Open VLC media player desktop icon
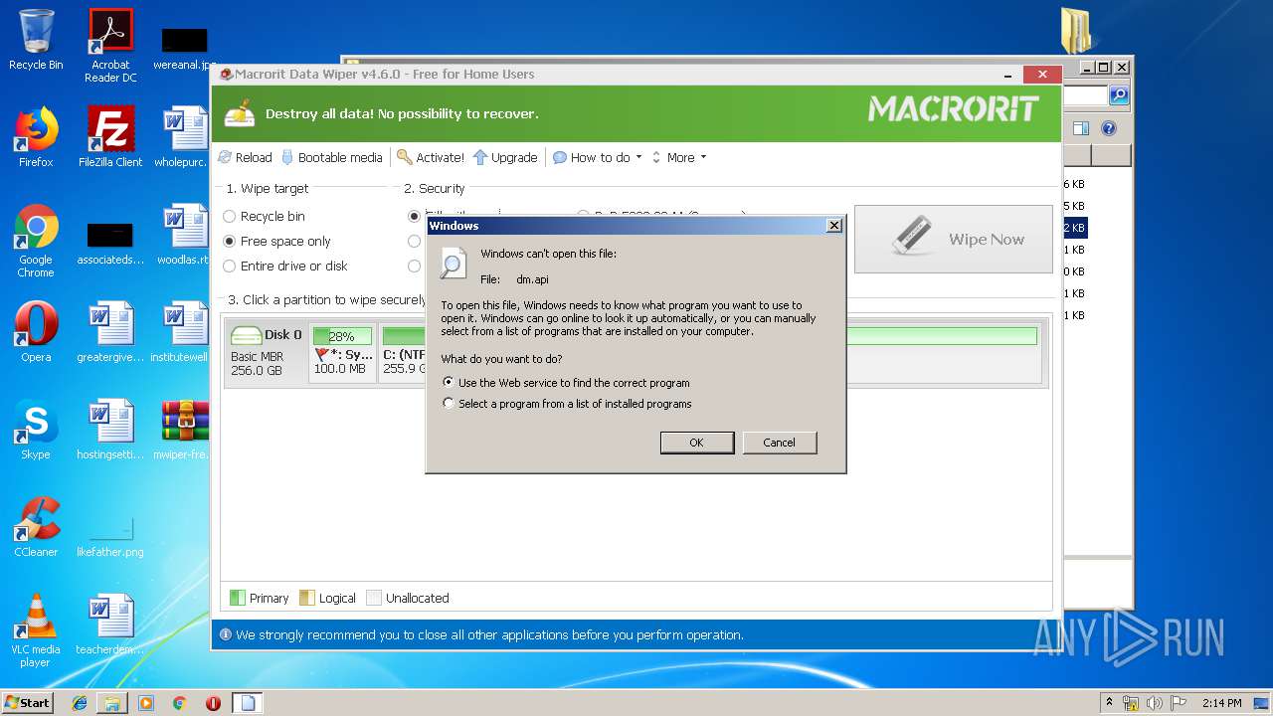The width and height of the screenshot is (1273, 716). (x=36, y=630)
